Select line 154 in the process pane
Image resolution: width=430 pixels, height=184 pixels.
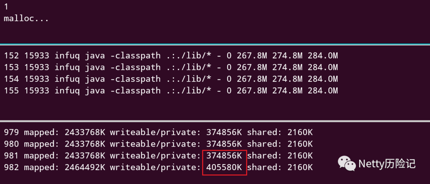[171, 79]
